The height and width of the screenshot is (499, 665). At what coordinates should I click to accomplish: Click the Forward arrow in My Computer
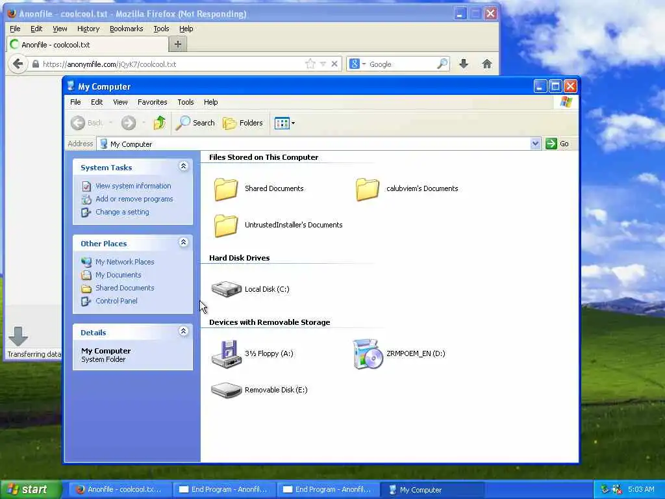pyautogui.click(x=129, y=123)
